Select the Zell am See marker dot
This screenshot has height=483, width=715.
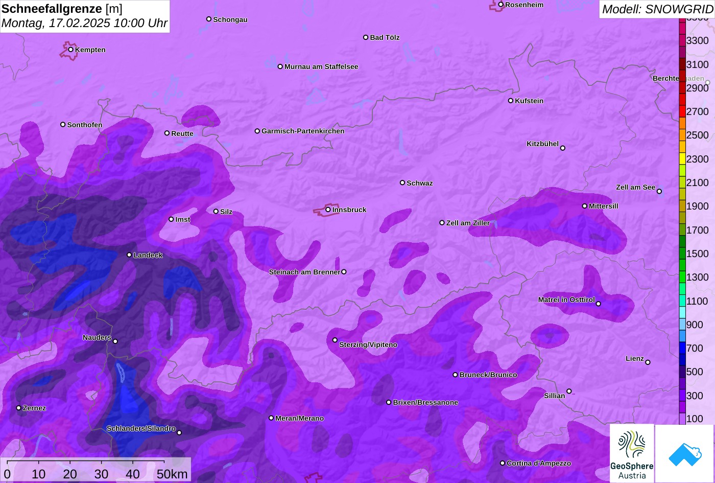tap(659, 192)
